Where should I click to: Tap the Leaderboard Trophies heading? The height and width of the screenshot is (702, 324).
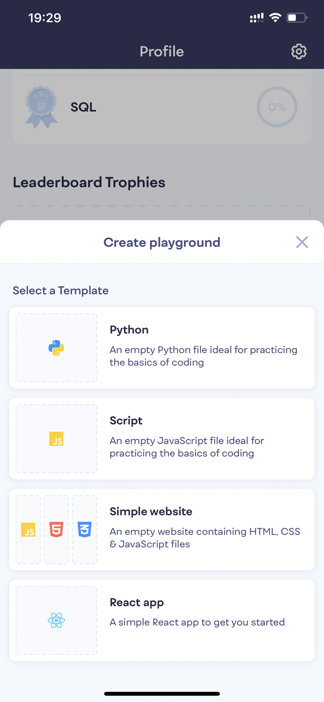(89, 182)
